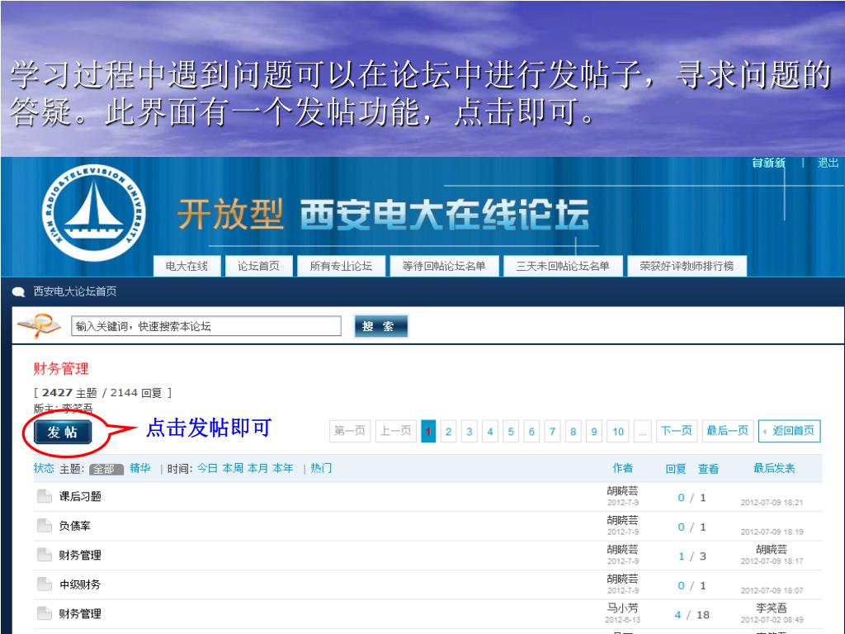Click the topic icon beside 中级财务

[x=45, y=584]
